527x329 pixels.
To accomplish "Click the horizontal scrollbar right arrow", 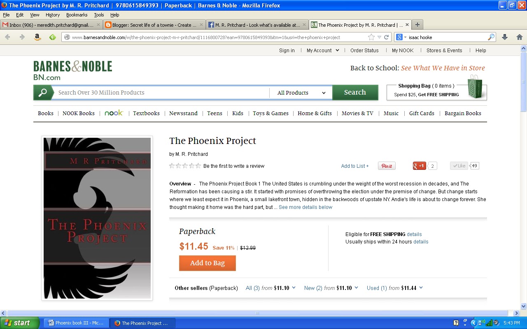I will [517, 313].
